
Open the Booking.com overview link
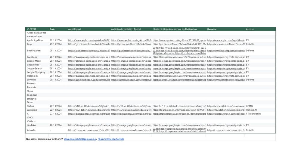point(226,51)
